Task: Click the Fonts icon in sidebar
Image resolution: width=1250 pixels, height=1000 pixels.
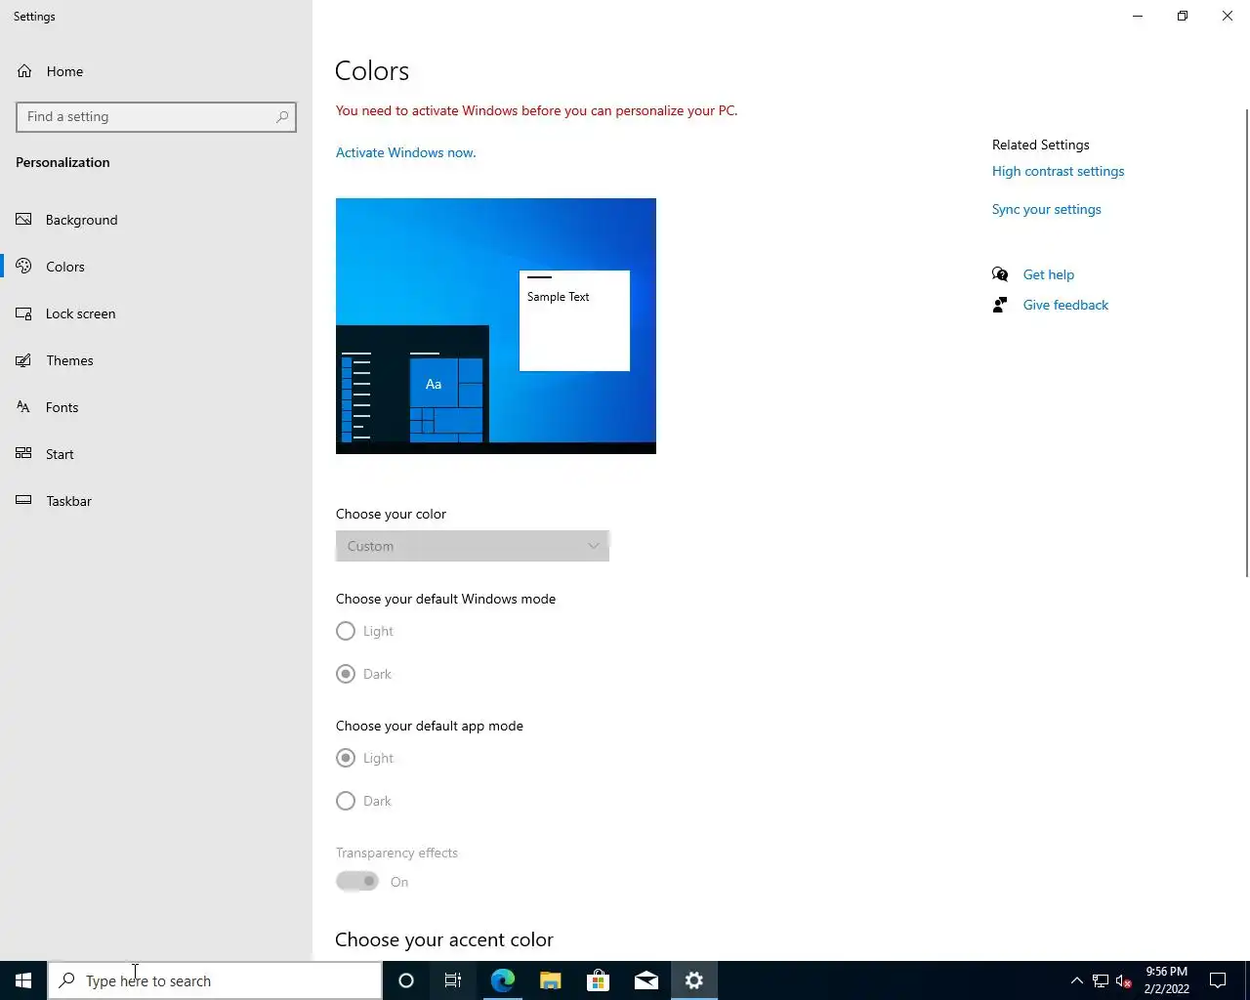Action: click(x=24, y=407)
